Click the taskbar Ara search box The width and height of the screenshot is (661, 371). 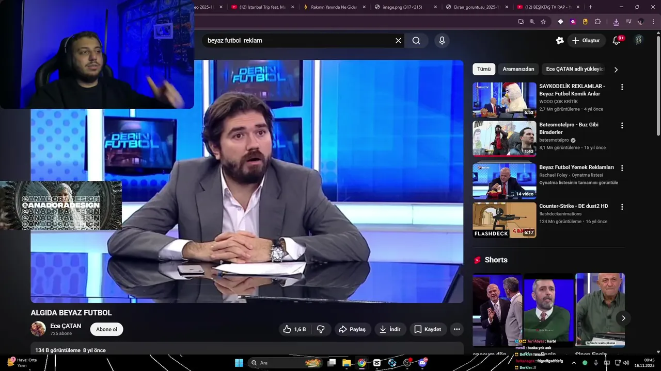(286, 363)
